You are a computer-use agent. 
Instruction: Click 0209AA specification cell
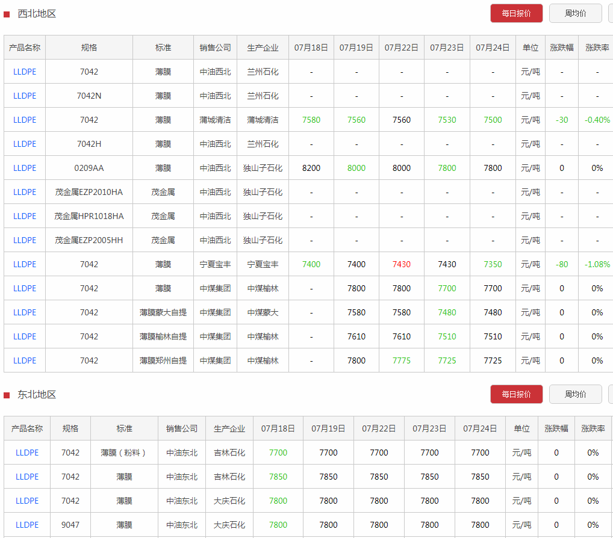tap(89, 168)
